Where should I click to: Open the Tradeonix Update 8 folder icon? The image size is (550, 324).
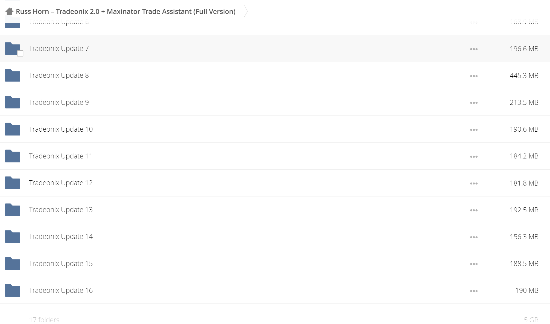click(13, 76)
